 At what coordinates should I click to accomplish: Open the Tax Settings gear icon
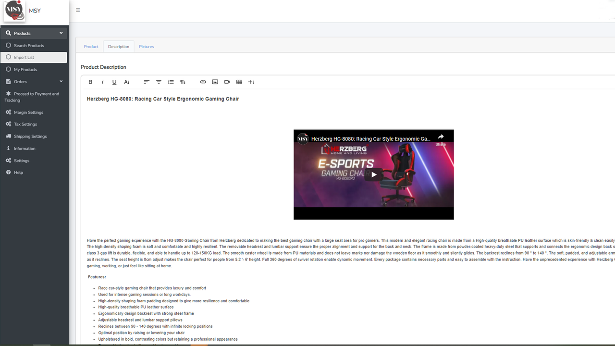click(9, 124)
